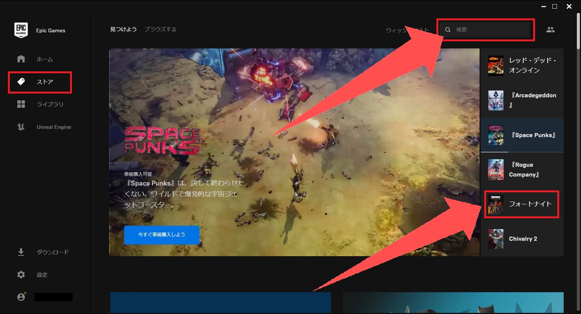
Task: Click the Epic Games logo icon
Action: pyautogui.click(x=21, y=30)
